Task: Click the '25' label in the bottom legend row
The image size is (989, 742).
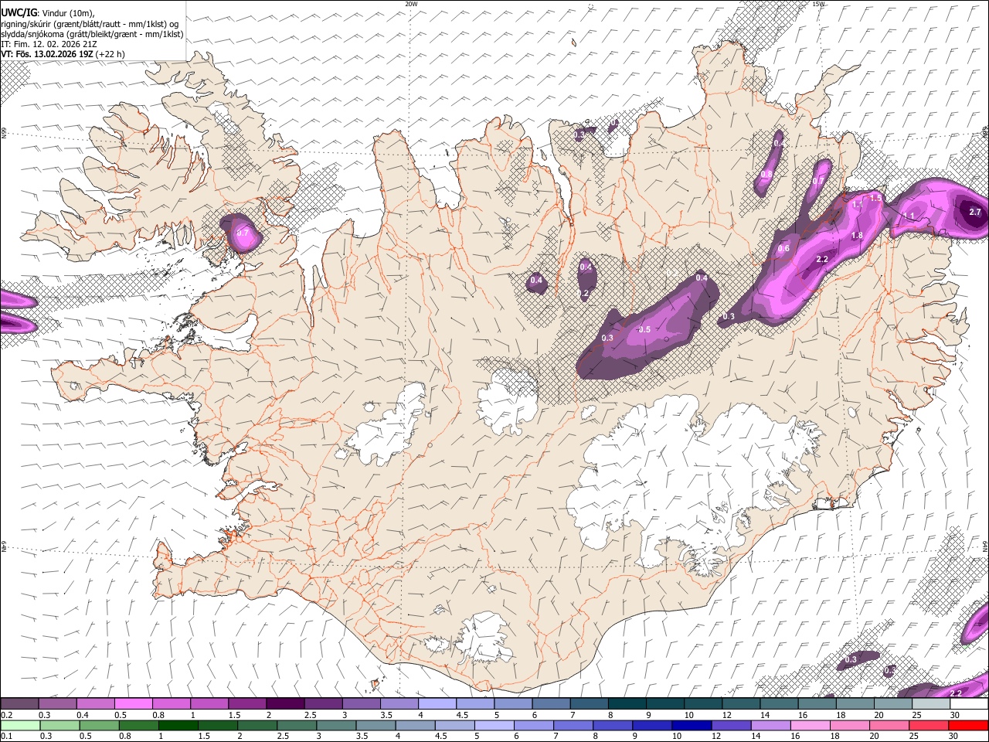Action: [x=915, y=737]
